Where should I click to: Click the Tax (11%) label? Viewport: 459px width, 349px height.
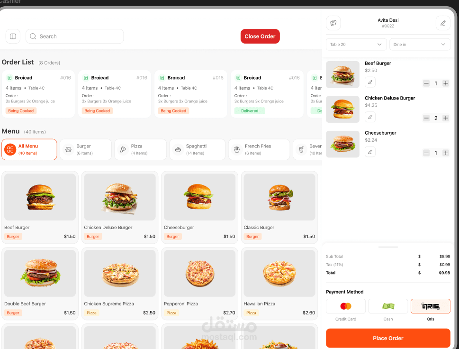(334, 265)
